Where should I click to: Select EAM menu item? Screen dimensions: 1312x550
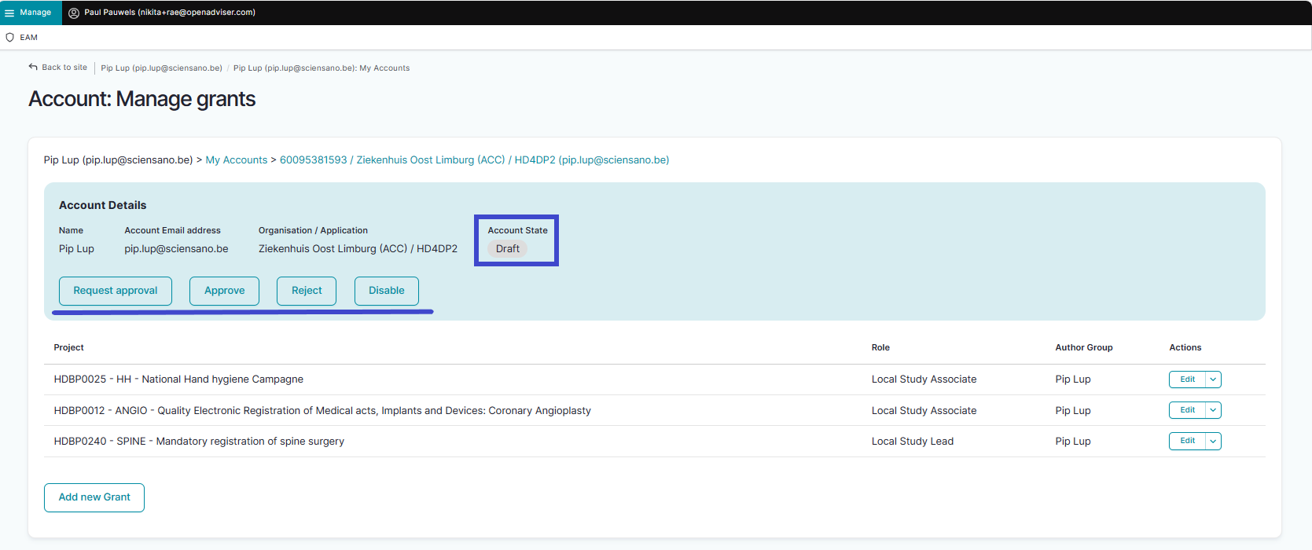coord(29,37)
